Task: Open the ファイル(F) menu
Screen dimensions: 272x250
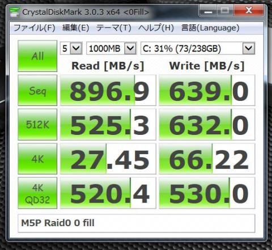Action: 34,28
